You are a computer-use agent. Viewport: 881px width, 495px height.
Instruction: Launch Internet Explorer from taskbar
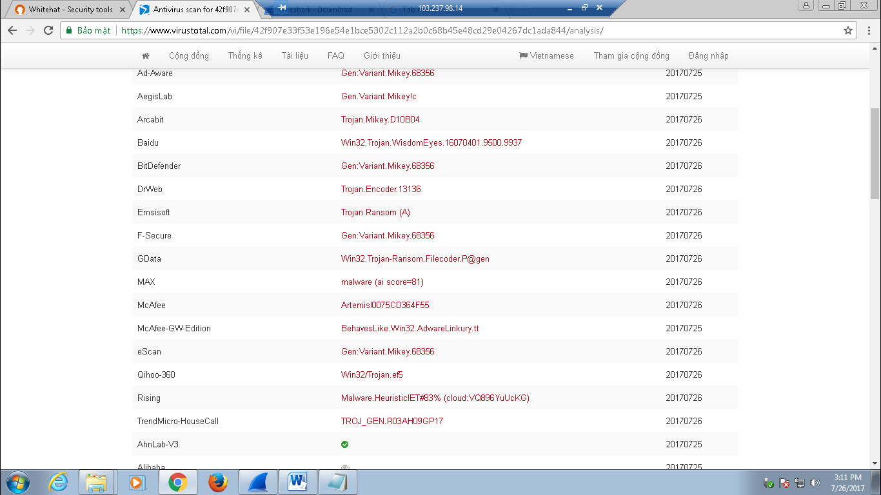point(58,482)
